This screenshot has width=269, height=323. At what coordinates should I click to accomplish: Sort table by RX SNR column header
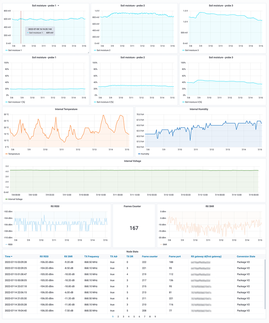point(69,257)
